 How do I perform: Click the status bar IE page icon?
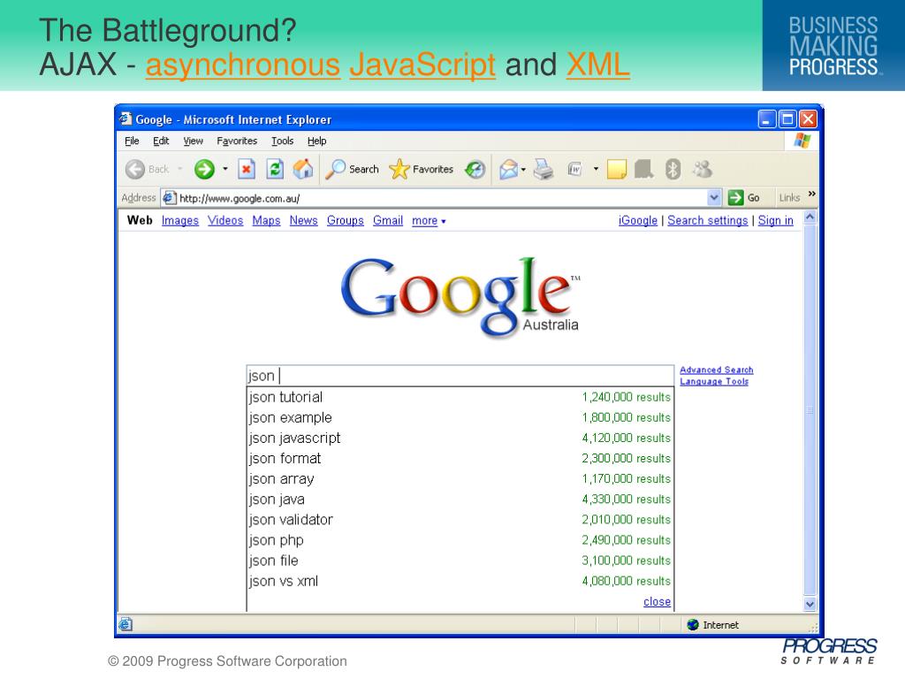(125, 624)
